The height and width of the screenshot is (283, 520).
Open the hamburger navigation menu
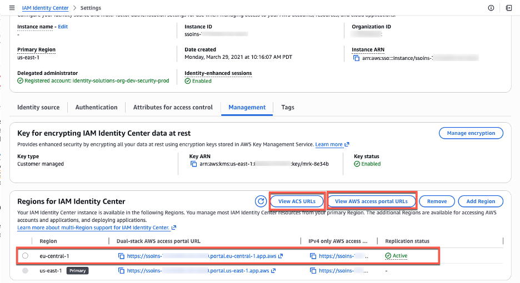pyautogui.click(x=12, y=8)
